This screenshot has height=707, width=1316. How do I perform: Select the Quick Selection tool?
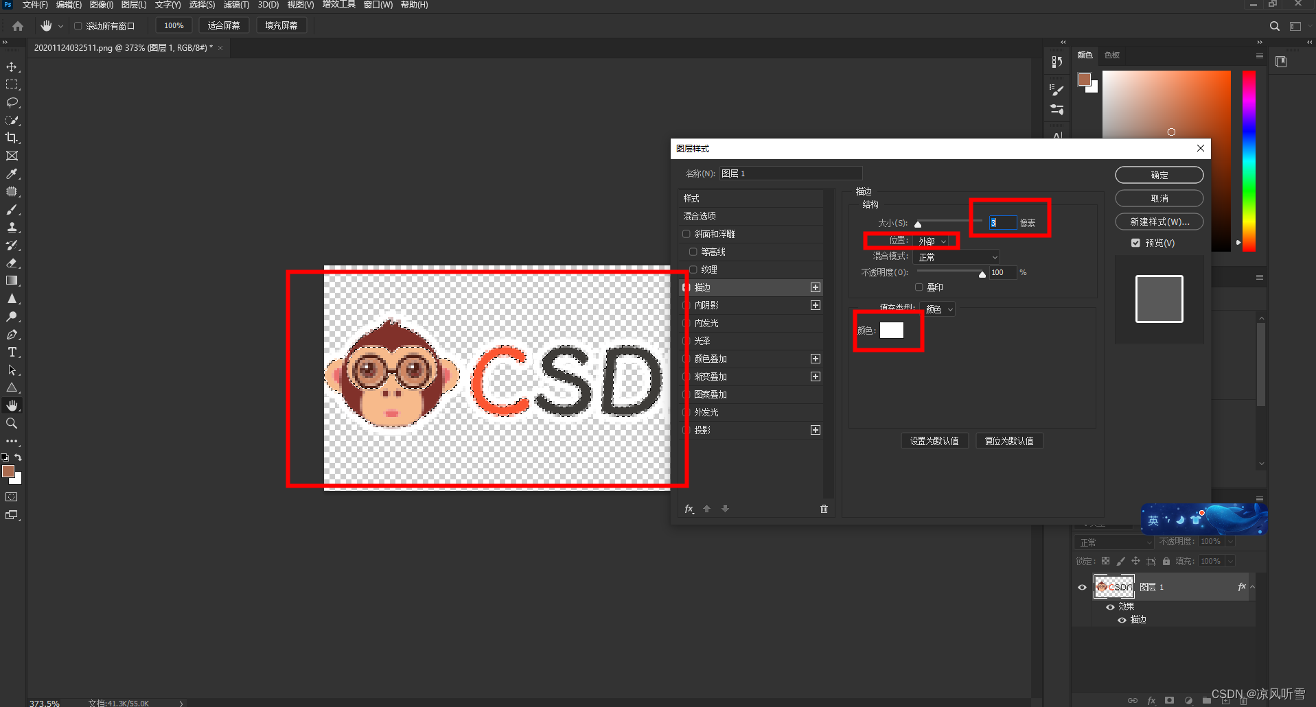(x=12, y=120)
